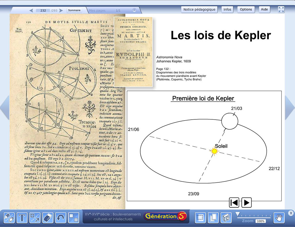295x227 pixels.
Task: Play the Kepler first law animation
Action: coord(246,202)
